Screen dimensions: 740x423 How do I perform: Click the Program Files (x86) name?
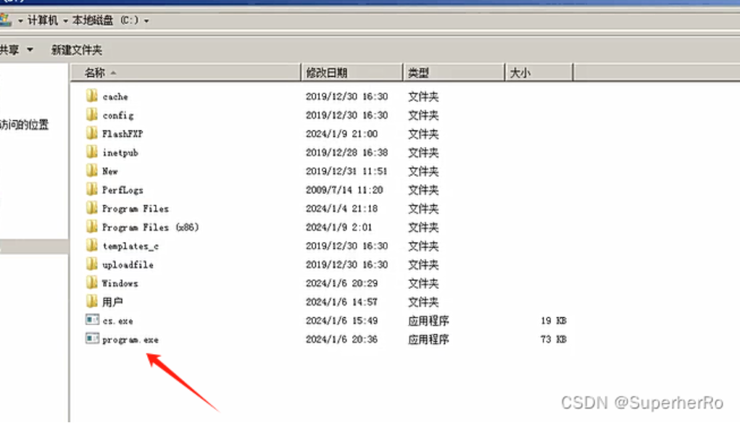[151, 227]
